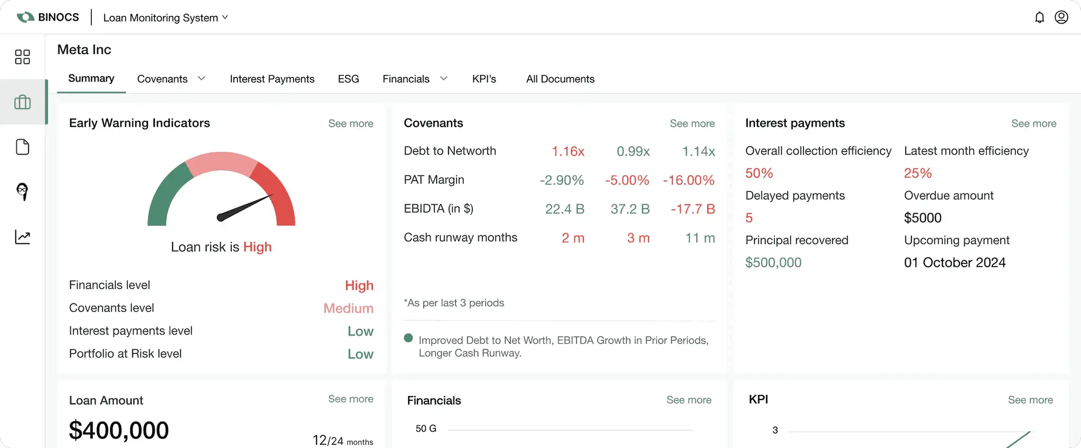Click the 50 G axis label in Financials chart
Image resolution: width=1081 pixels, height=448 pixels.
pyautogui.click(x=426, y=428)
